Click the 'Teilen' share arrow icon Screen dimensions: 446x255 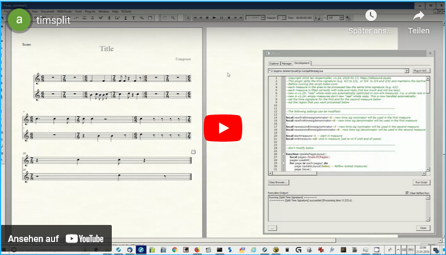click(419, 16)
